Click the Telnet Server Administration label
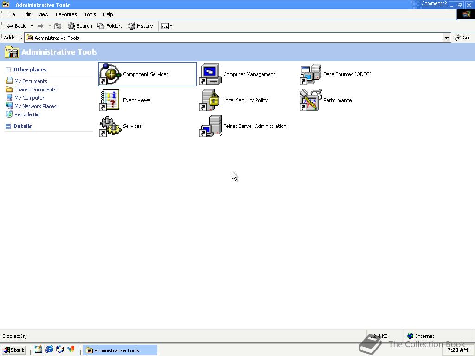This screenshot has width=475, height=356. pyautogui.click(x=255, y=126)
